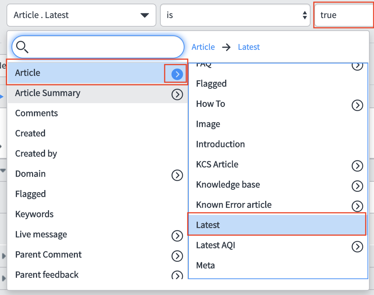Choose Comments from the left list
374x295 pixels.
pyautogui.click(x=36, y=113)
